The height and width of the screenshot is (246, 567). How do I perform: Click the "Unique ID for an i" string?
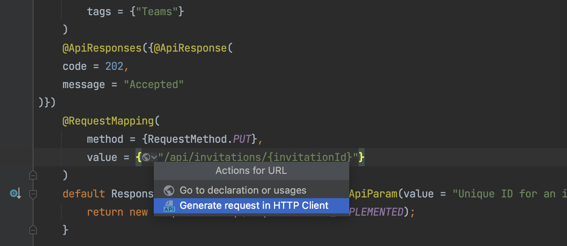point(510,194)
